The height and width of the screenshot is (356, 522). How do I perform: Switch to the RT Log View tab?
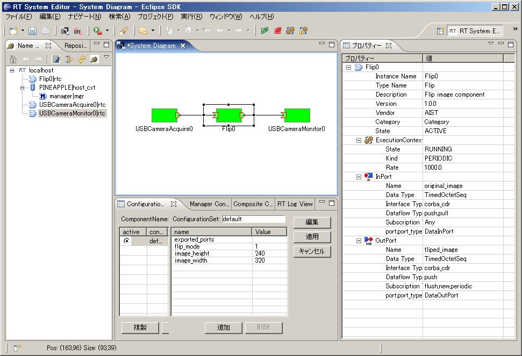tap(295, 204)
